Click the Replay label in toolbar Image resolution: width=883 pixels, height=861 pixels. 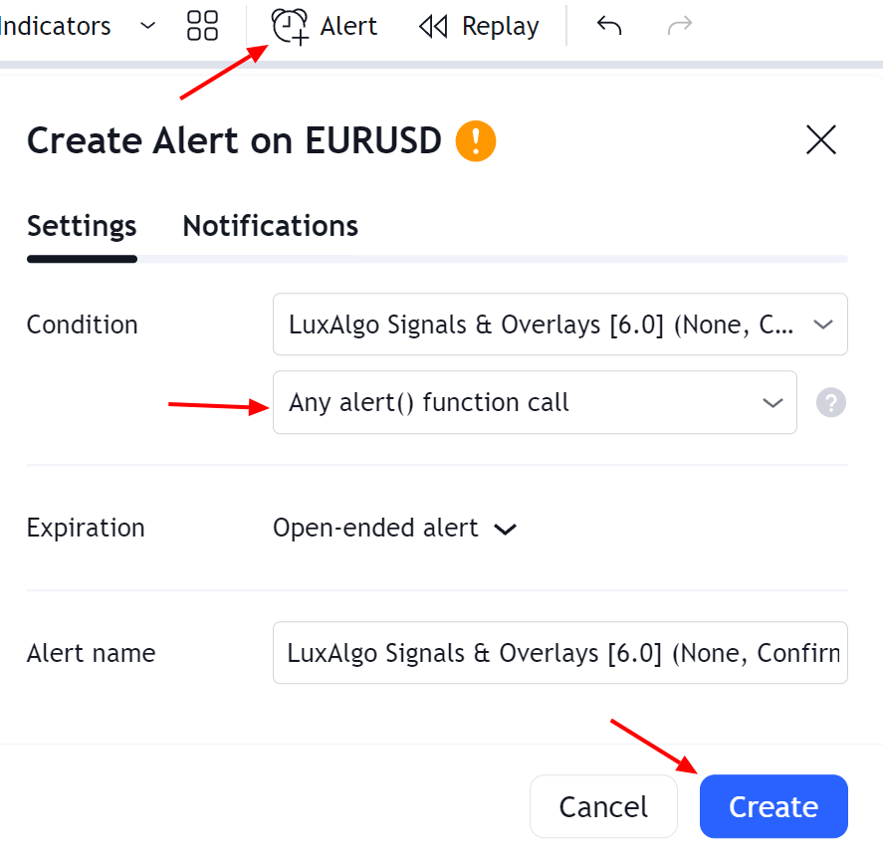[x=501, y=27]
